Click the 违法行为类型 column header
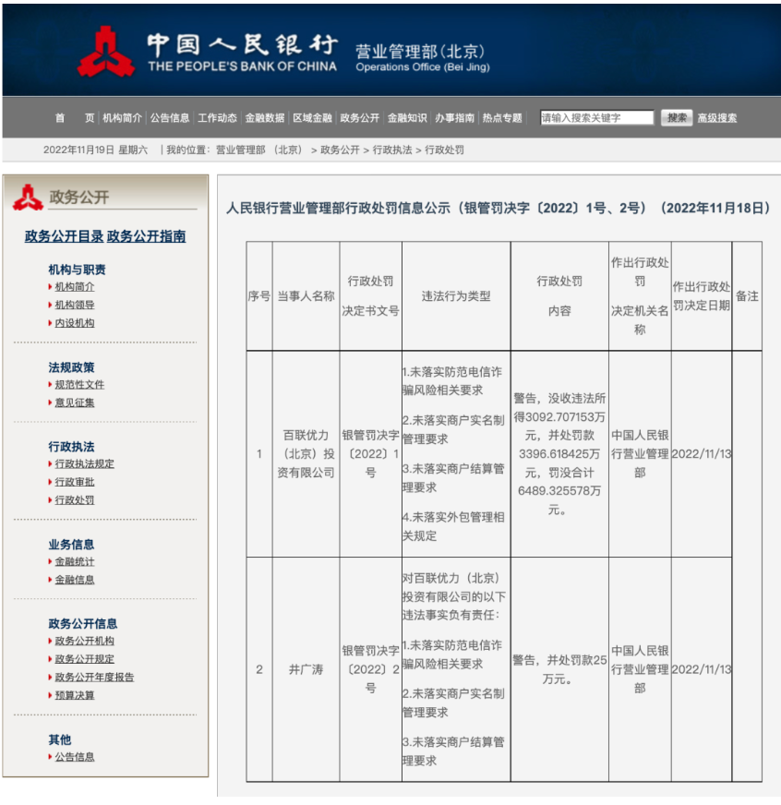Screen dimensions: 781x805 (456, 296)
